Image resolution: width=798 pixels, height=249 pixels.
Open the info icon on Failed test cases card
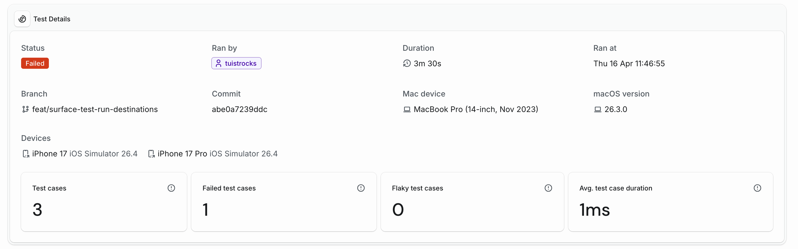pos(361,188)
